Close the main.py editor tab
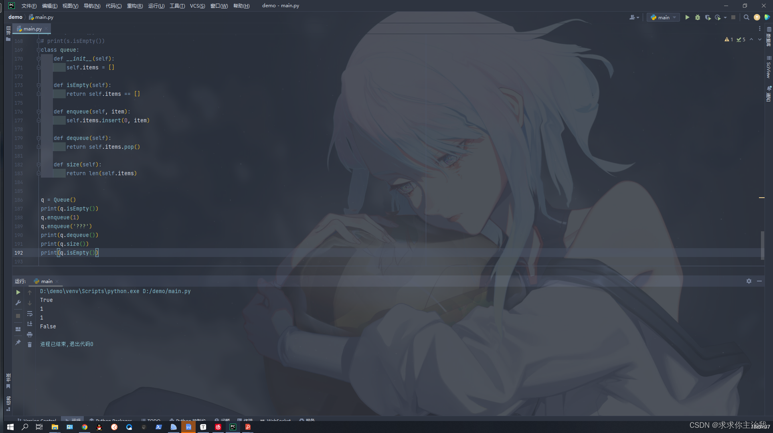Image resolution: width=773 pixels, height=433 pixels. [47, 28]
